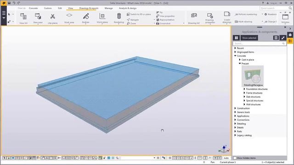294x165 pixels.
Task: Open the Multi-drawing command
Action: point(243,22)
